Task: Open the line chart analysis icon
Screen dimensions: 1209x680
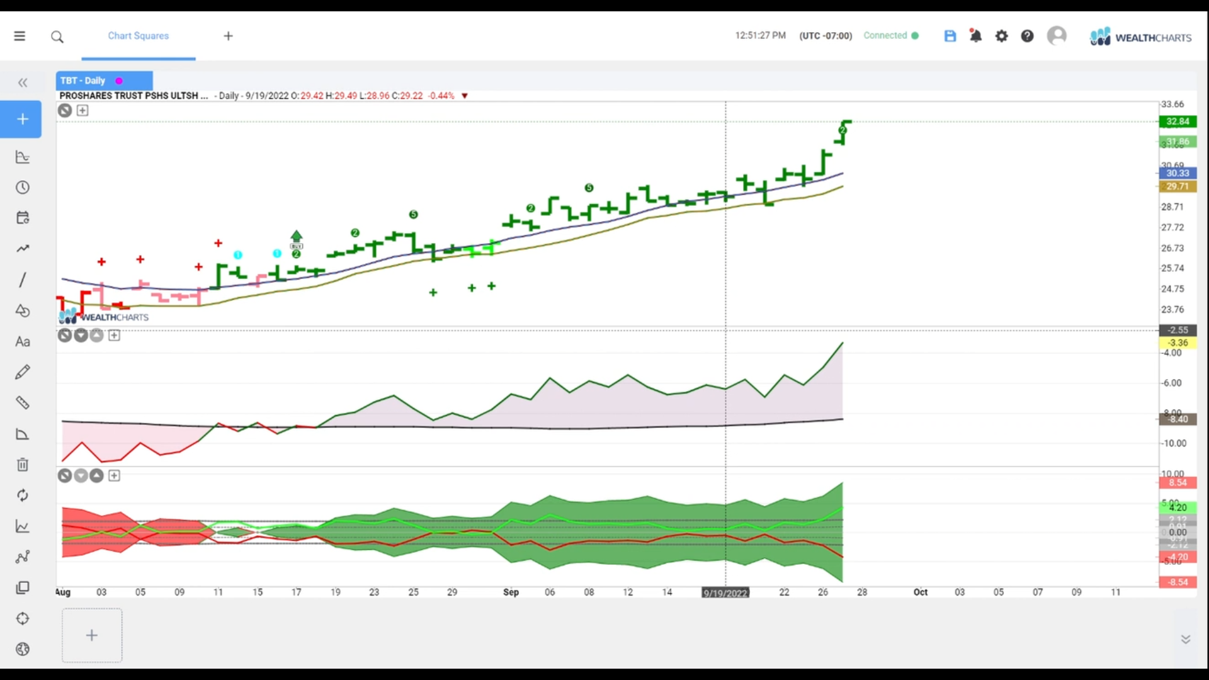Action: 23,526
